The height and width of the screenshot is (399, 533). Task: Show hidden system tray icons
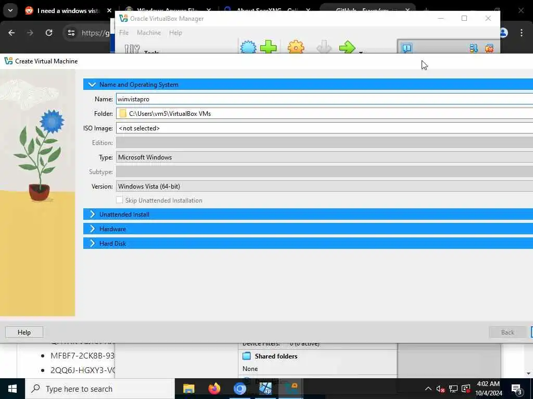pos(428,389)
